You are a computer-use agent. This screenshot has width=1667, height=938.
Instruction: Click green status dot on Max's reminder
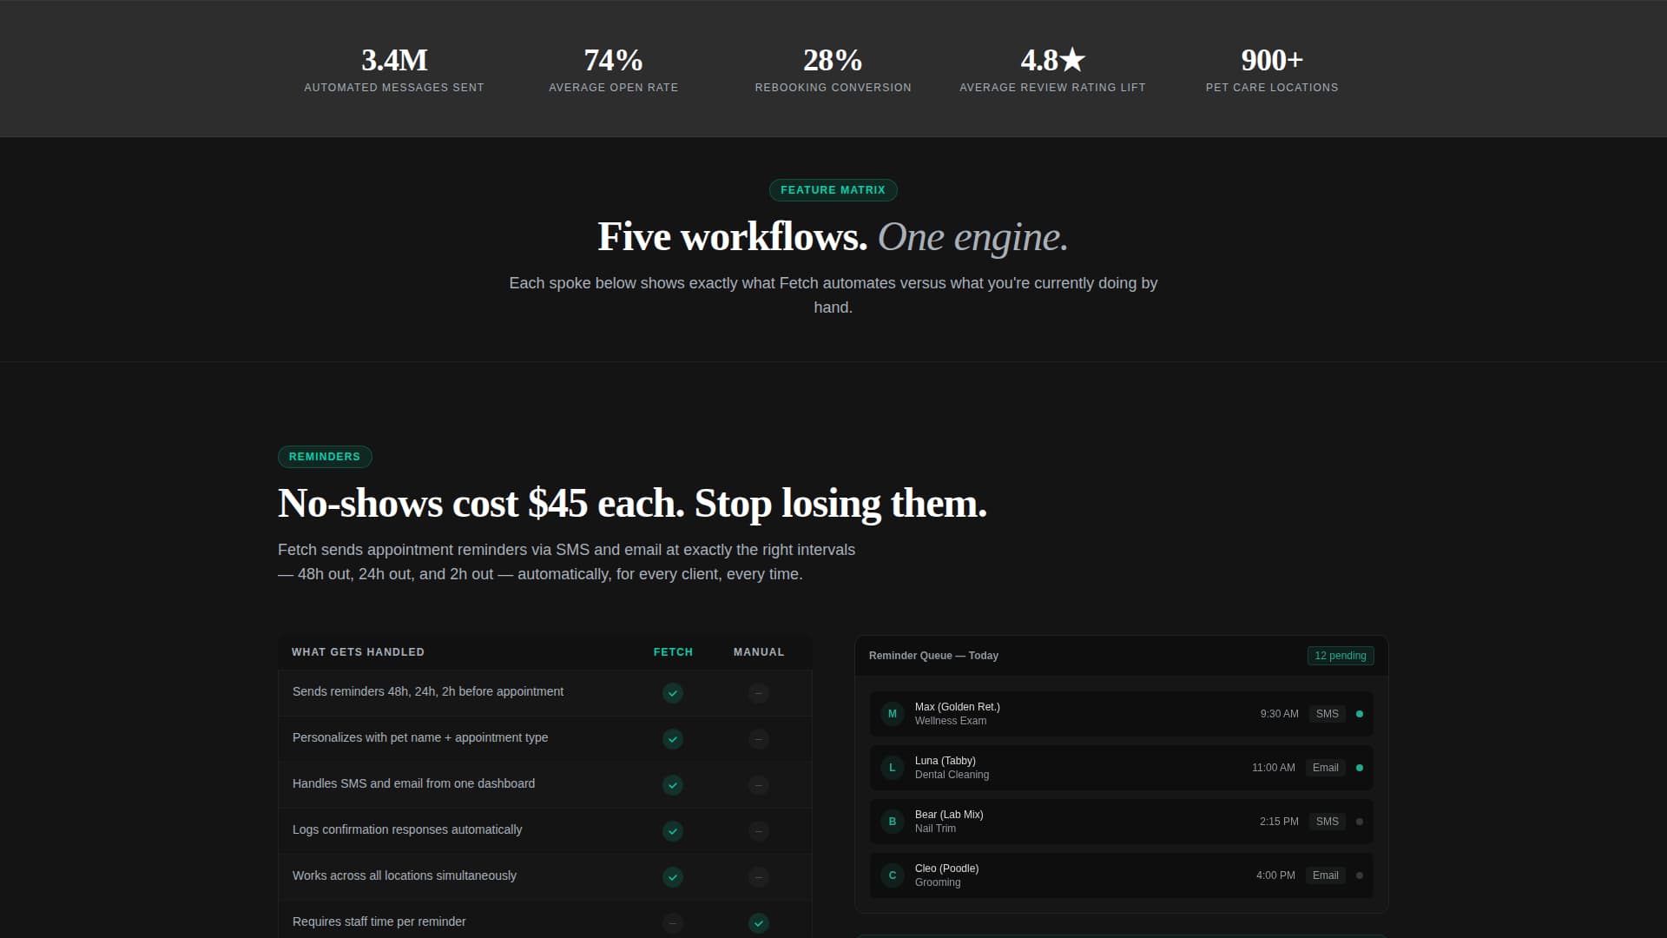click(x=1360, y=714)
